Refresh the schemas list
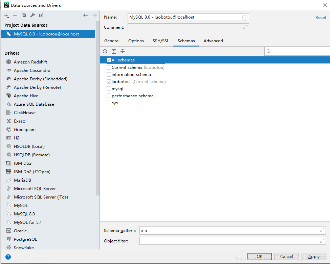Viewport: 330px width, 264px height. [105, 51]
